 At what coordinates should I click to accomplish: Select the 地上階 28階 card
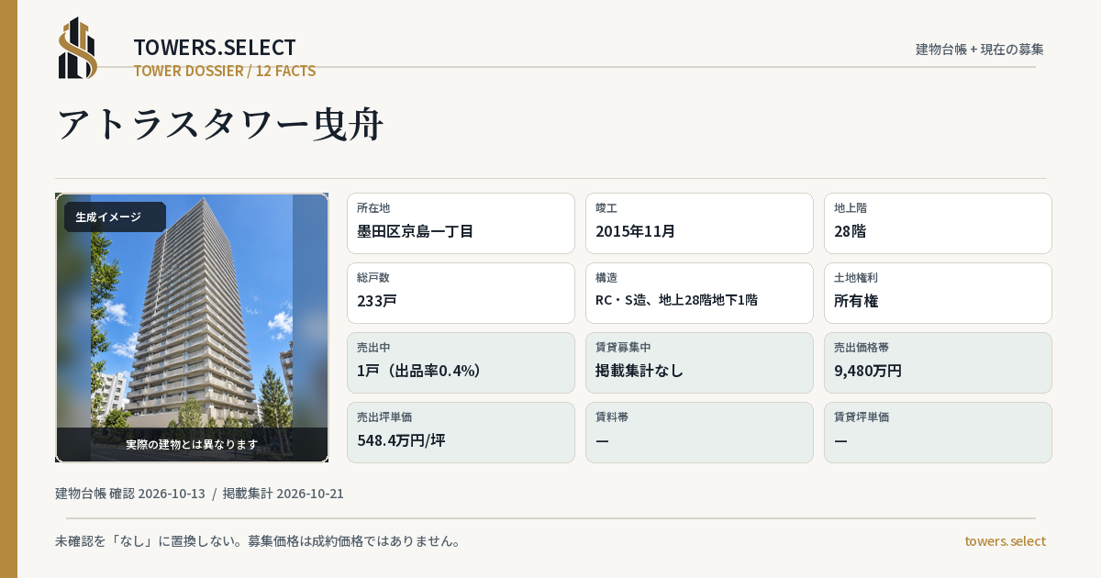coord(938,223)
